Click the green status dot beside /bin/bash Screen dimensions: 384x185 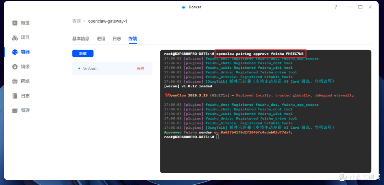tap(79, 69)
